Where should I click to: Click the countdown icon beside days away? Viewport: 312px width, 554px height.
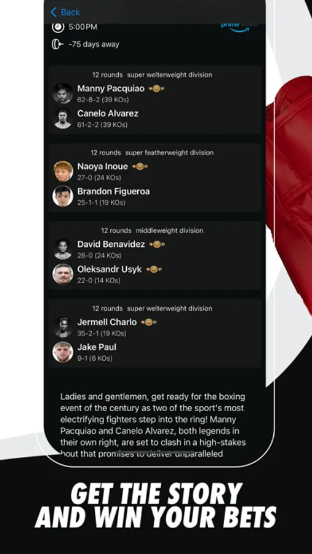pyautogui.click(x=57, y=44)
